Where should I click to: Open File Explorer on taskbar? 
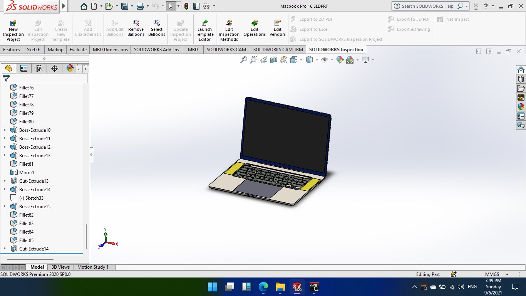point(280,287)
